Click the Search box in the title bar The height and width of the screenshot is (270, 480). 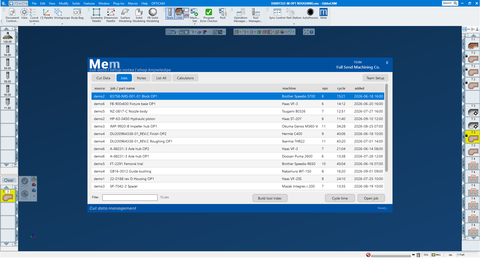click(x=450, y=3)
